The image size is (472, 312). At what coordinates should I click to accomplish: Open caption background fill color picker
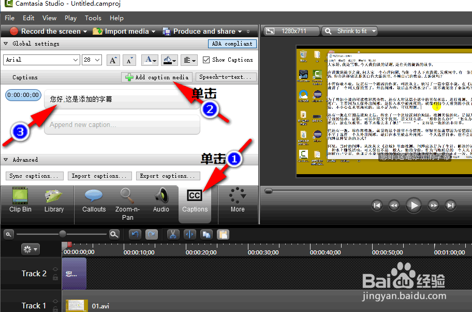[x=169, y=60]
